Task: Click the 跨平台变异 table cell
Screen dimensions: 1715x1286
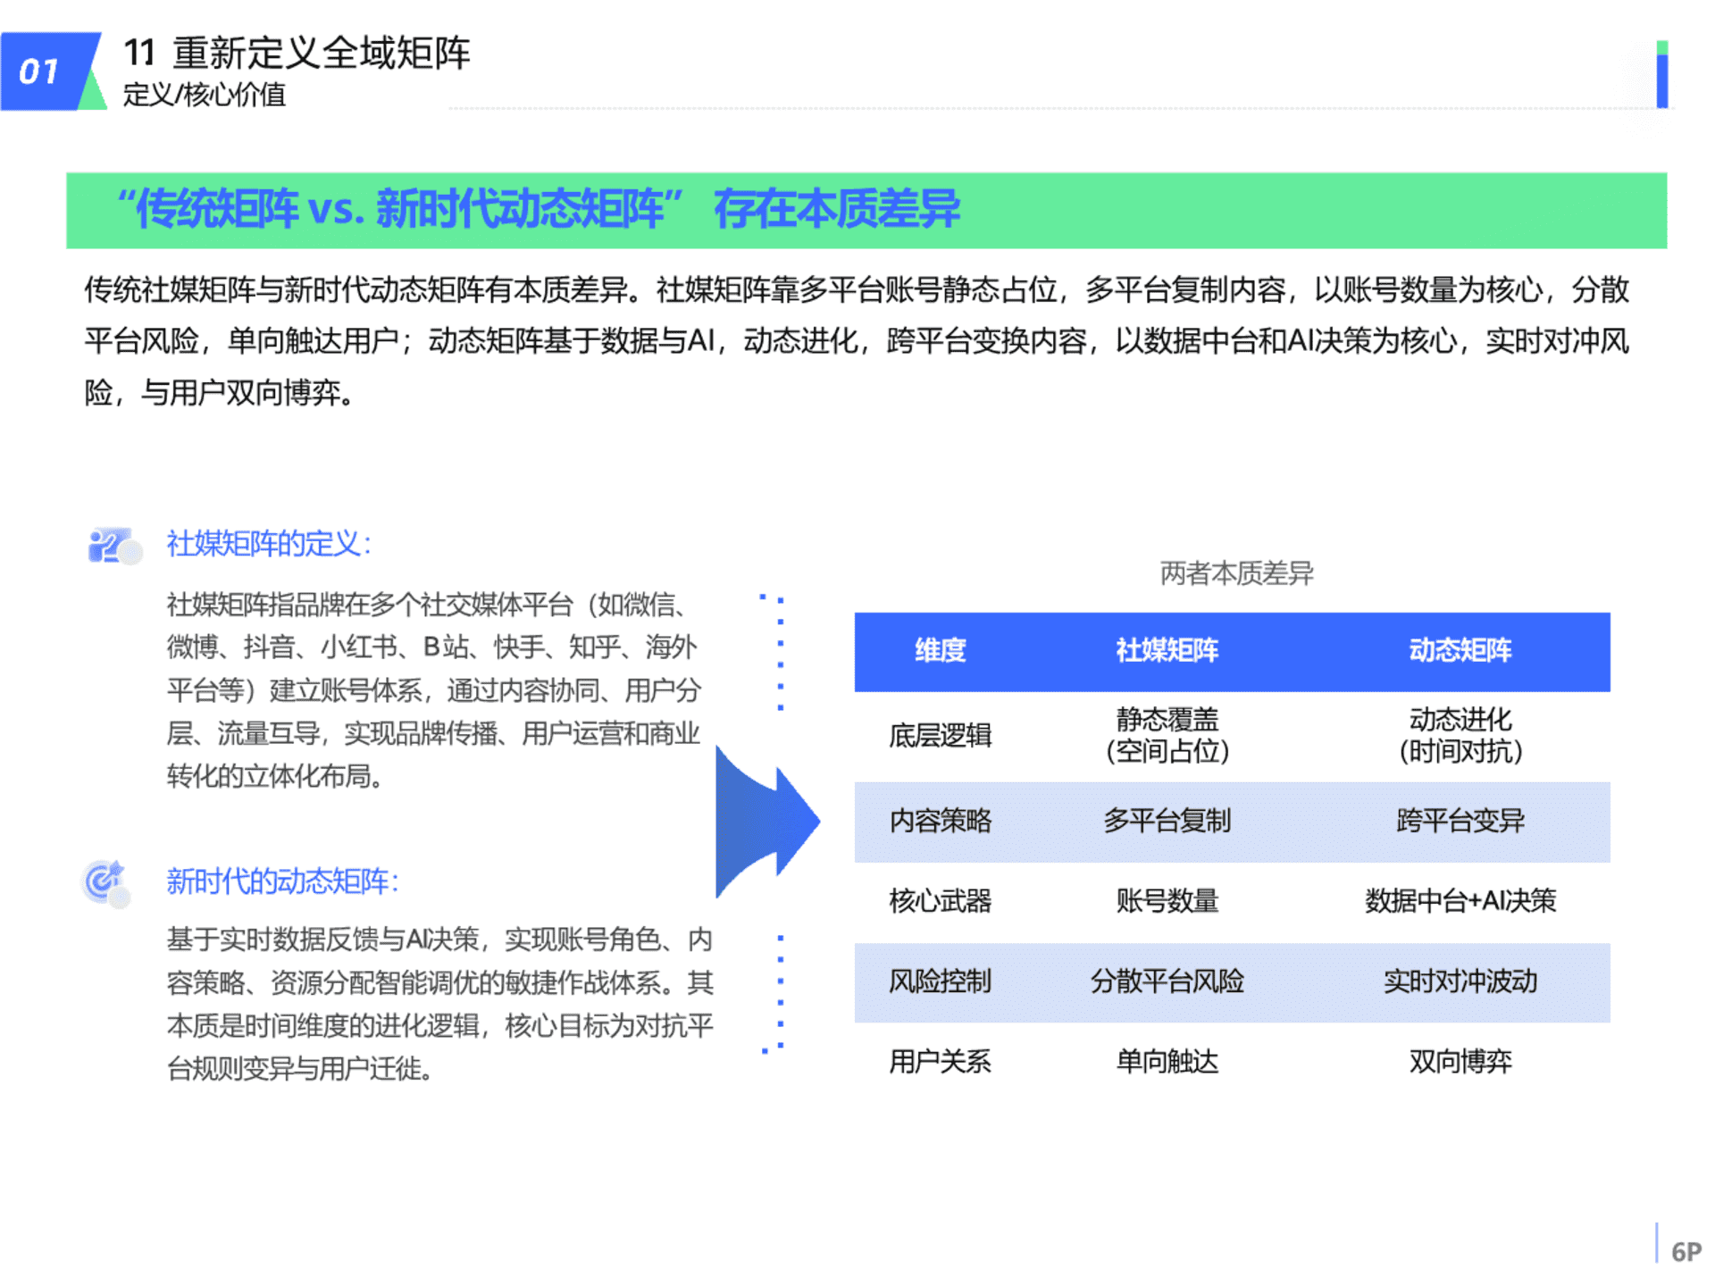Action: coord(1460,821)
